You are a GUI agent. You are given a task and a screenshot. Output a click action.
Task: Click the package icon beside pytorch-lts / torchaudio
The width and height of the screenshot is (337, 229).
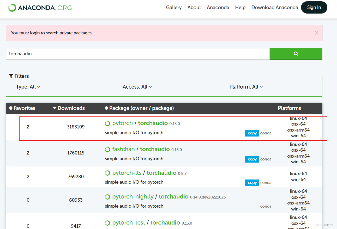107,173
